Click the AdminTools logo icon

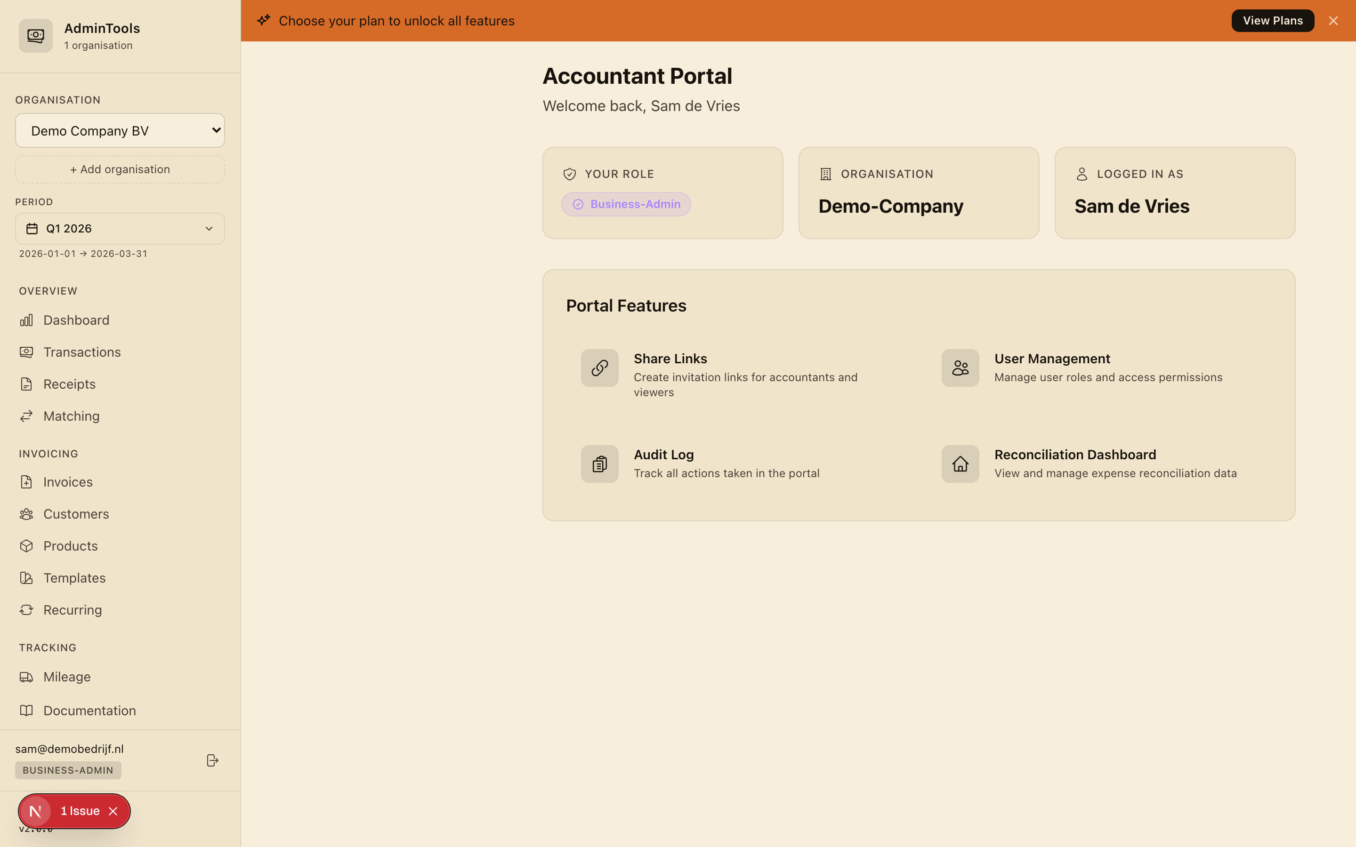pyautogui.click(x=35, y=36)
